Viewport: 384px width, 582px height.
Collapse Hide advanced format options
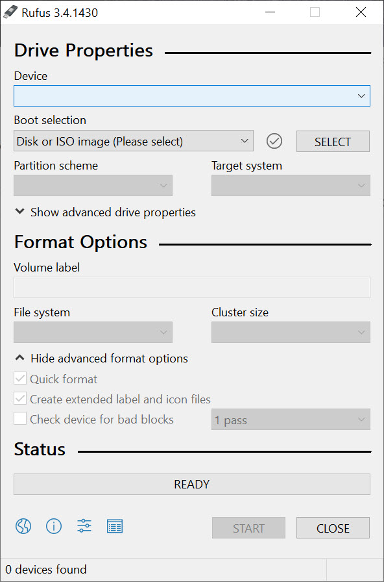(101, 359)
